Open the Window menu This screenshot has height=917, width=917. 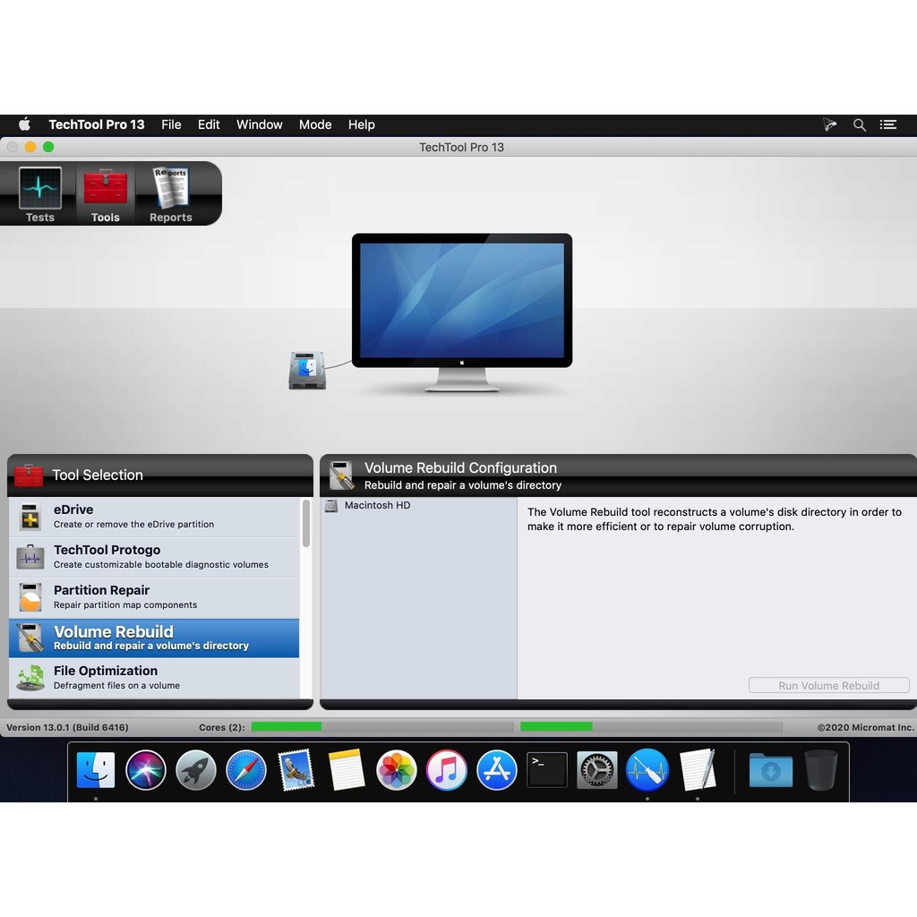pos(260,124)
